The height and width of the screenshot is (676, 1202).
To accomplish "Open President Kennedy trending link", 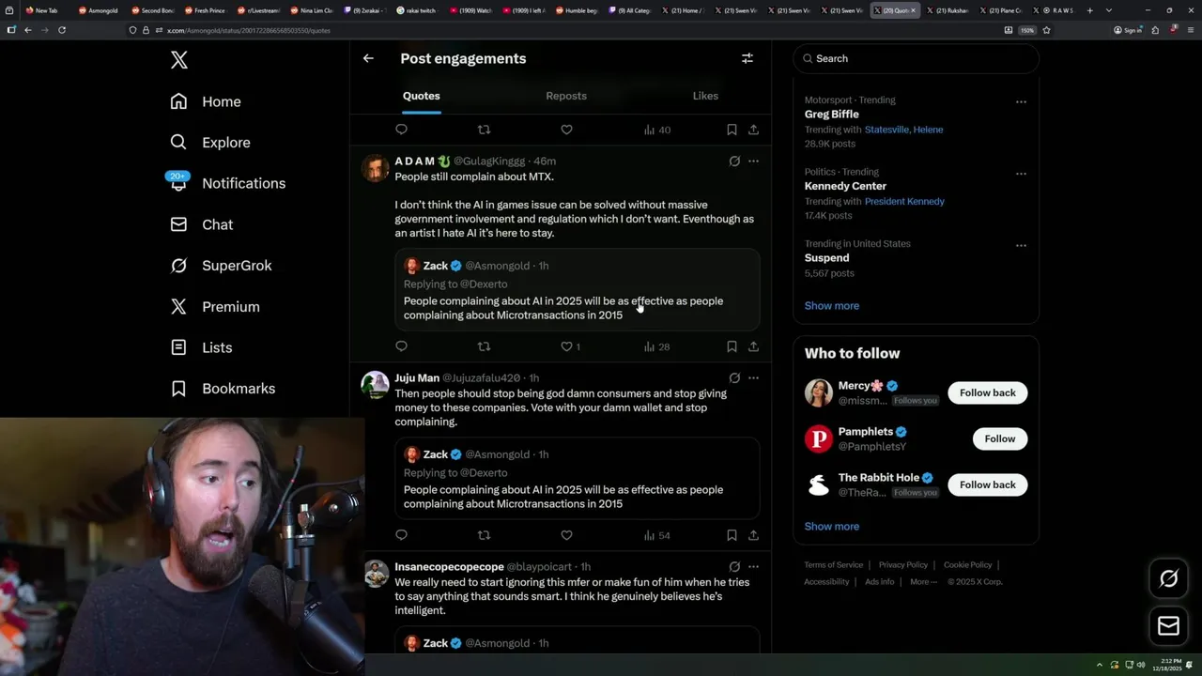I will [904, 201].
